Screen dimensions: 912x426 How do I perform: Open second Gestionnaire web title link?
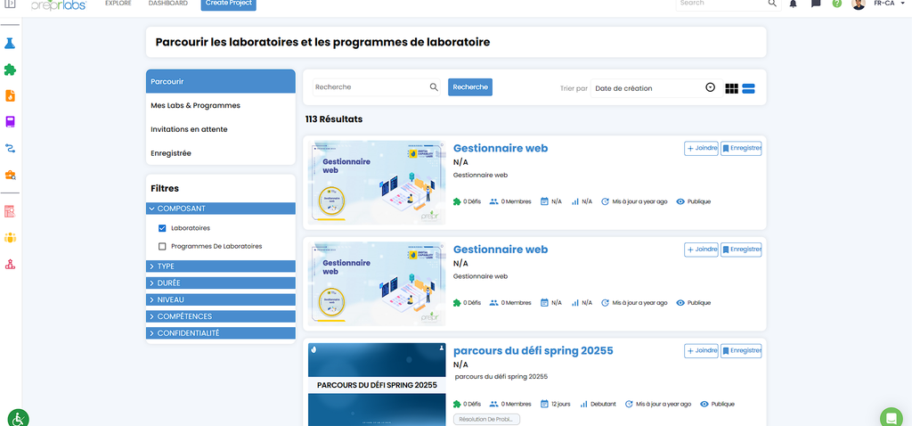click(x=501, y=250)
